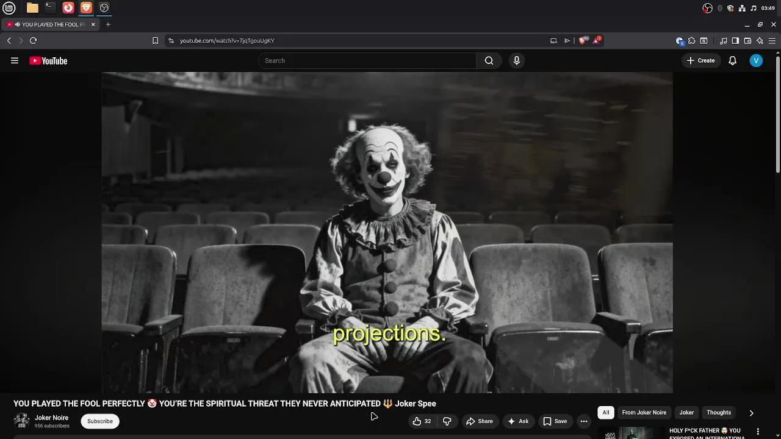Screen dimensions: 781x439
Task: Launch Terminal from panel
Action: (x=50, y=8)
